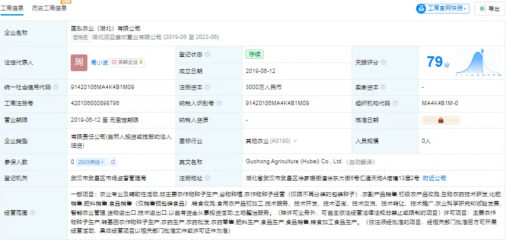Click help icon beside 经营范围
The height and width of the screenshot is (240, 506).
(x=33, y=213)
